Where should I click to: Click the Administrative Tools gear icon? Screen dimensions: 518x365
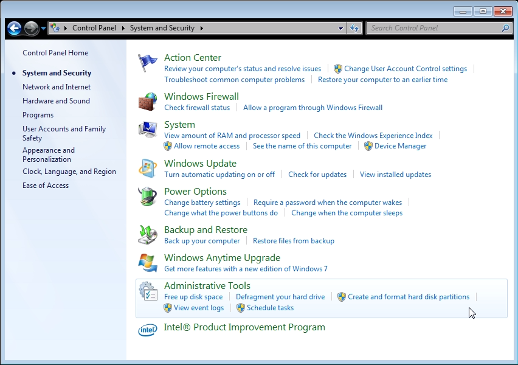pos(148,291)
